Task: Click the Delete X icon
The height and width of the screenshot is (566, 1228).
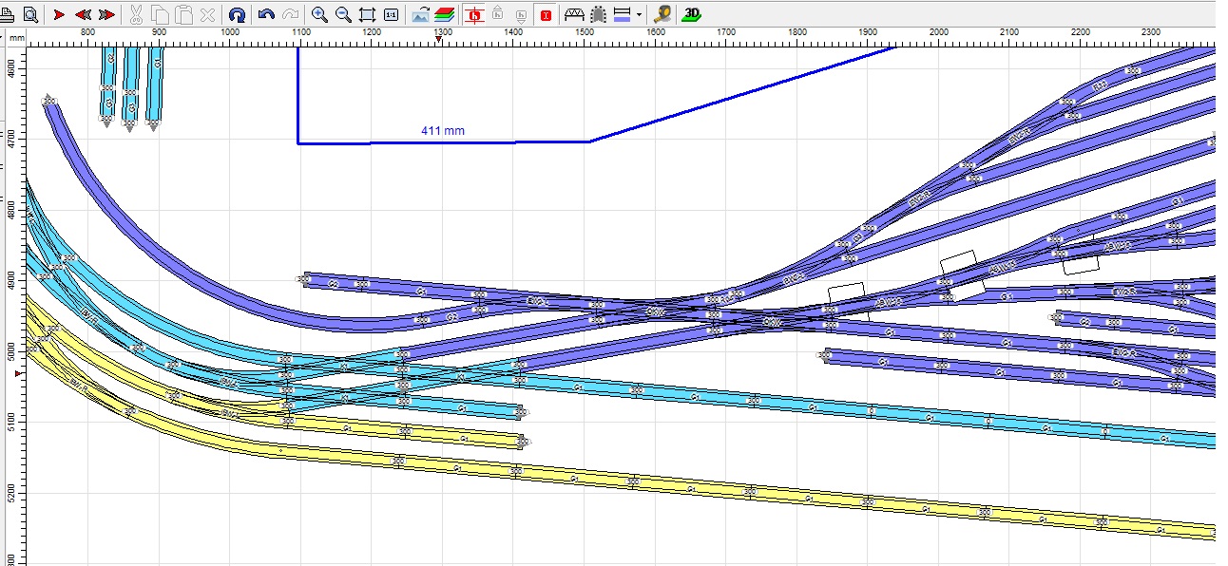Action: [x=207, y=14]
